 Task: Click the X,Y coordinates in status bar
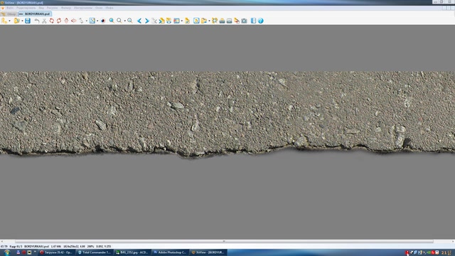(104, 247)
